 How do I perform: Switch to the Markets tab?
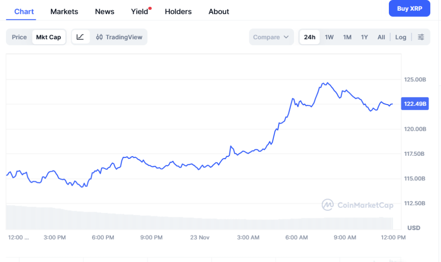[64, 12]
